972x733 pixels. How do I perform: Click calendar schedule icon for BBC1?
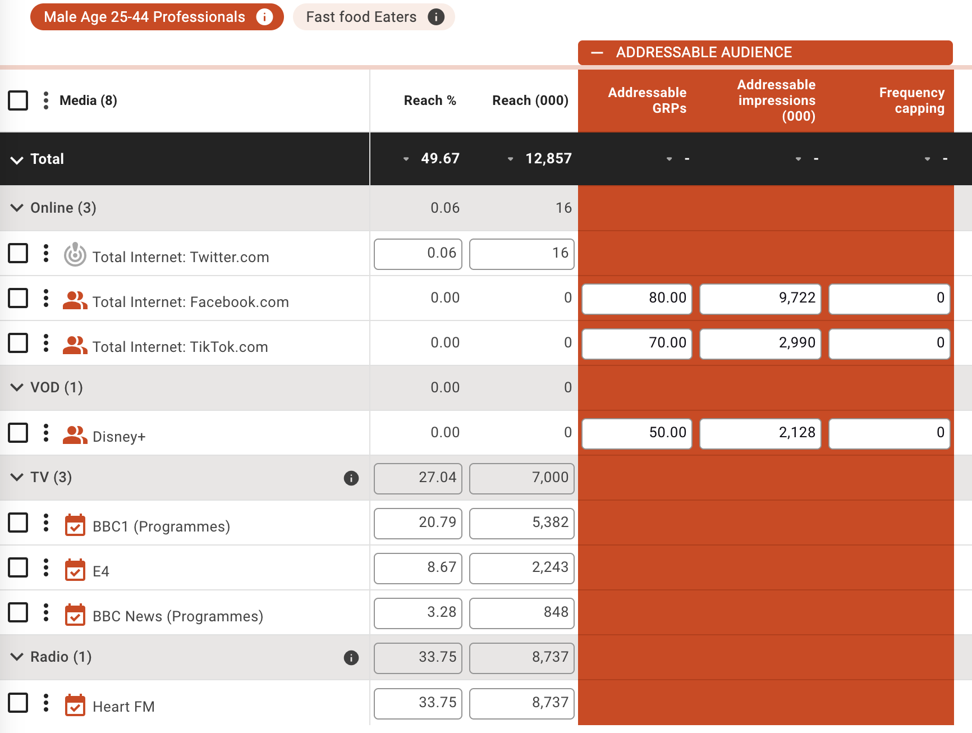pyautogui.click(x=75, y=525)
